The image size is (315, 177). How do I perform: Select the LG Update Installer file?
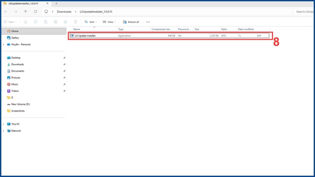(x=170, y=36)
